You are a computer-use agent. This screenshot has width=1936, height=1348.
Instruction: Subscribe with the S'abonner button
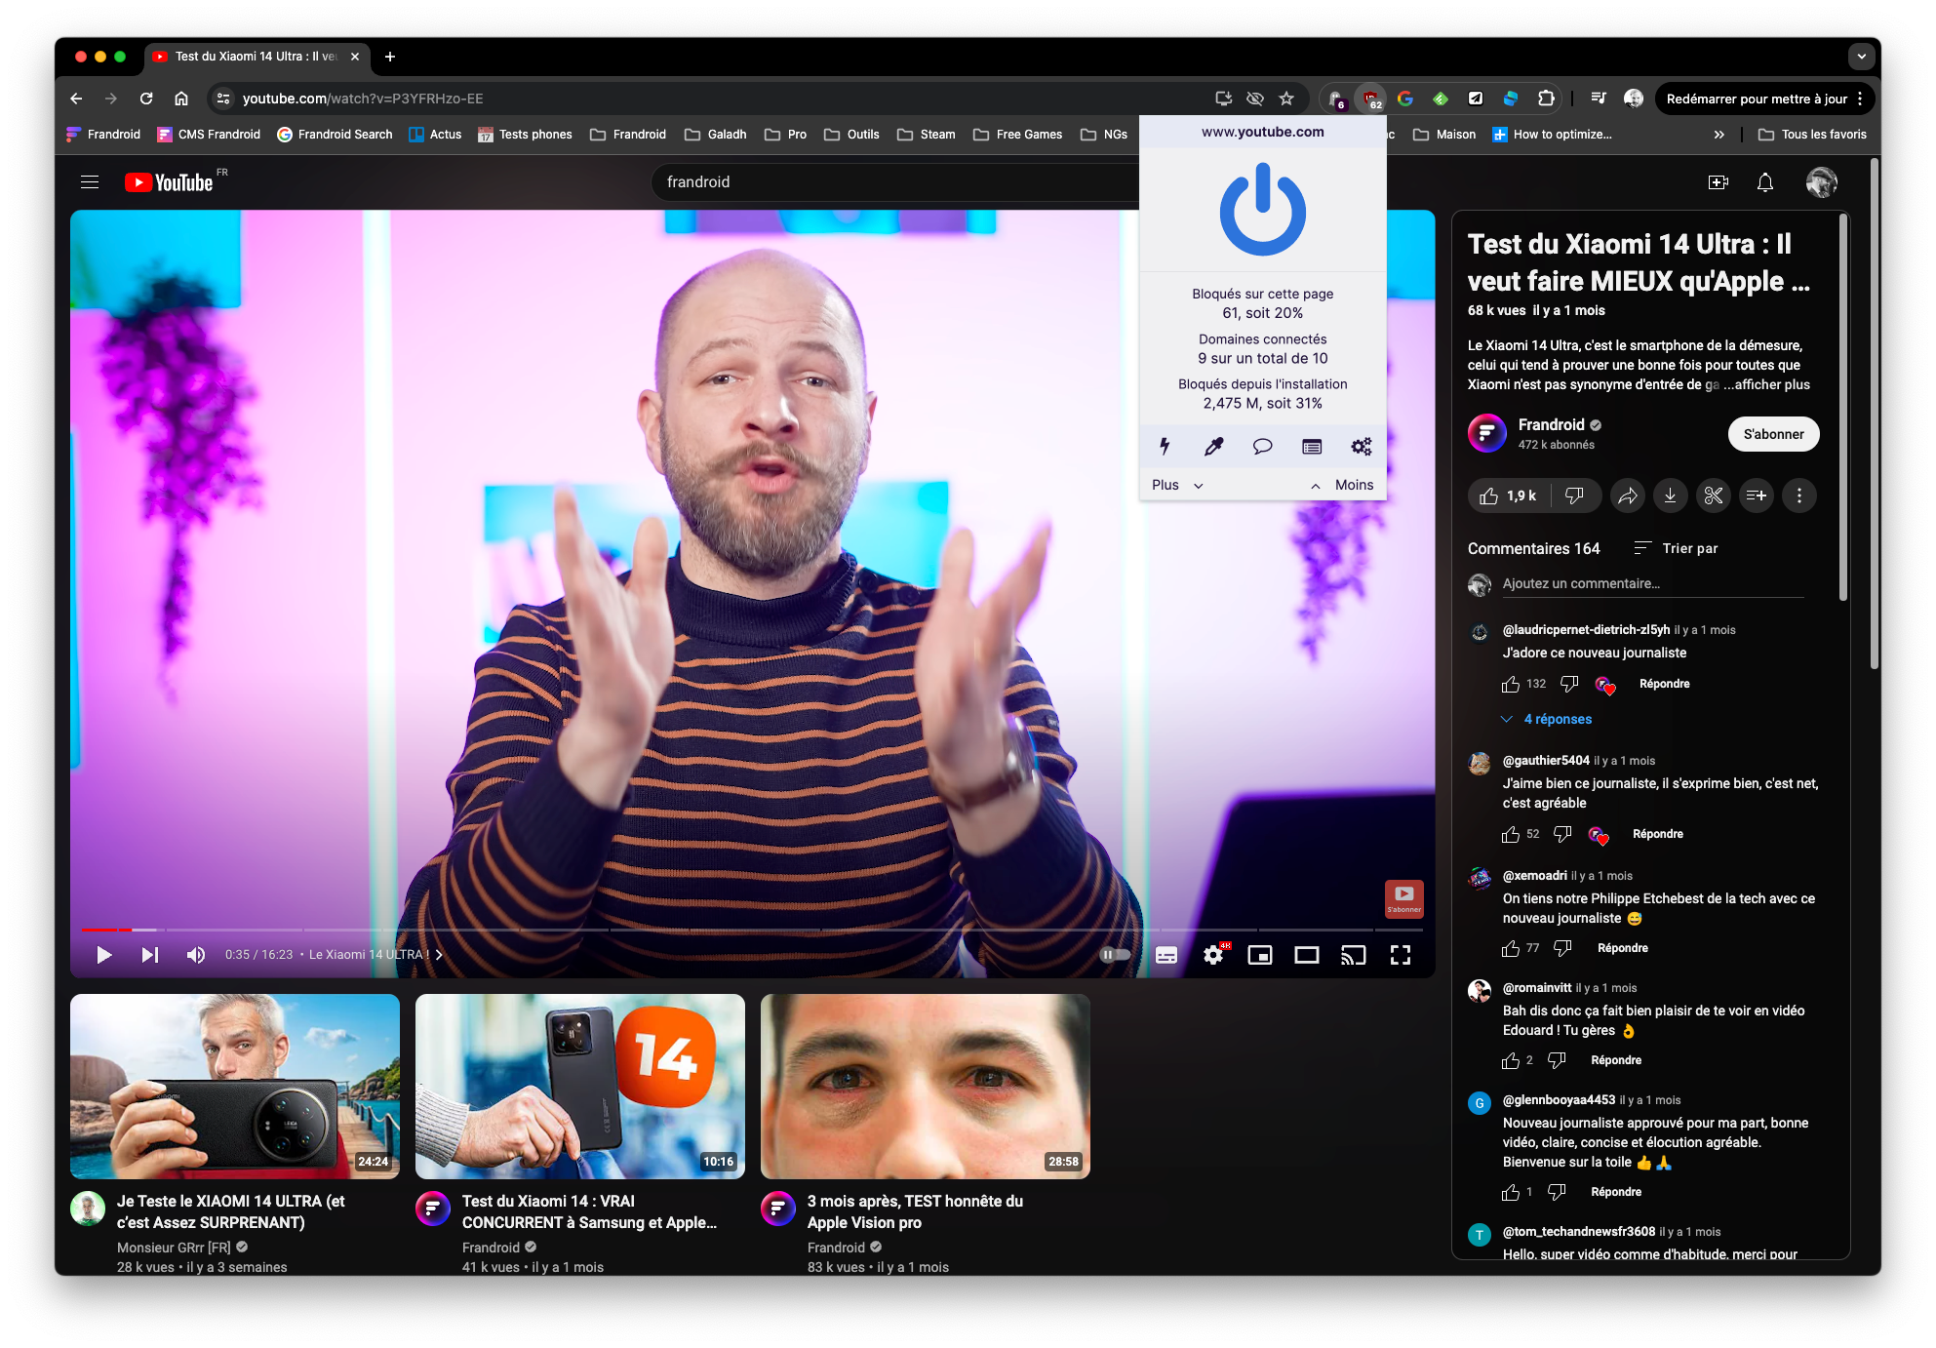1773,434
